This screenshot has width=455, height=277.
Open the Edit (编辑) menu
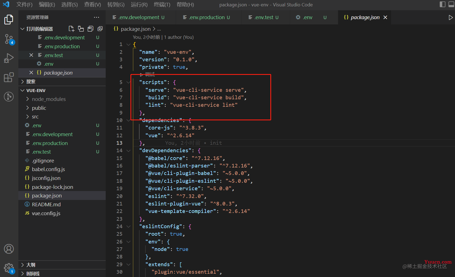(x=47, y=4)
